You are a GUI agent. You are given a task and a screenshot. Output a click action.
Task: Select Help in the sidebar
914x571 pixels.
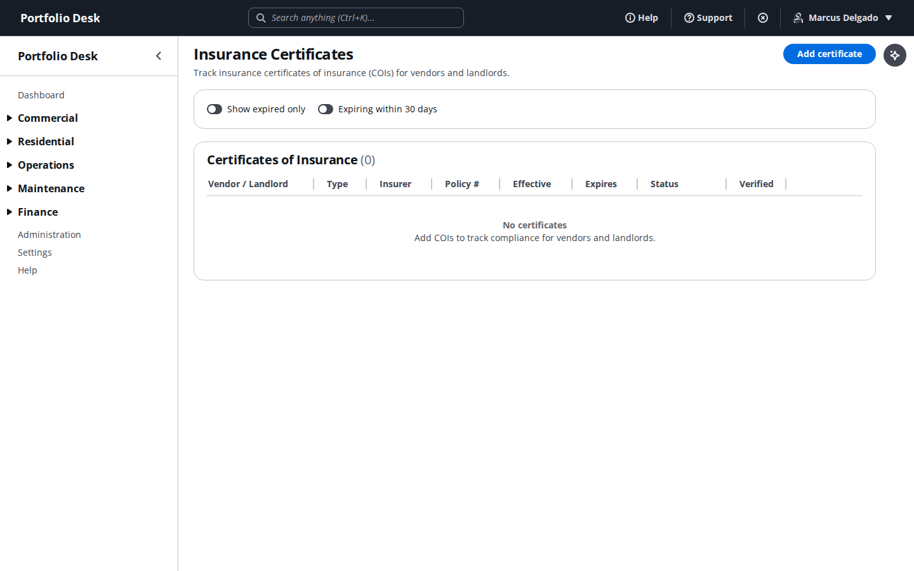coord(27,270)
